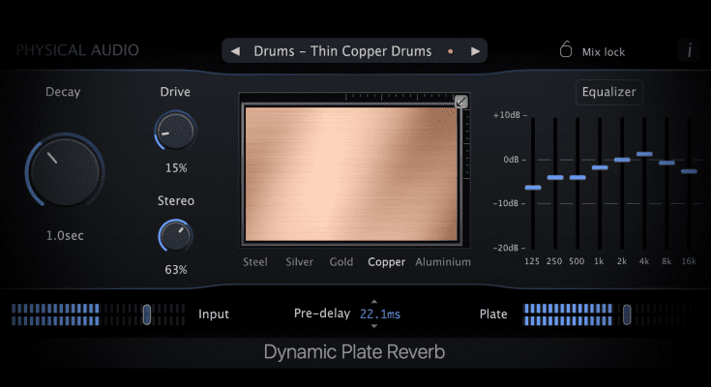Image resolution: width=711 pixels, height=387 pixels.
Task: Select the Steel plate material
Action: click(x=255, y=261)
